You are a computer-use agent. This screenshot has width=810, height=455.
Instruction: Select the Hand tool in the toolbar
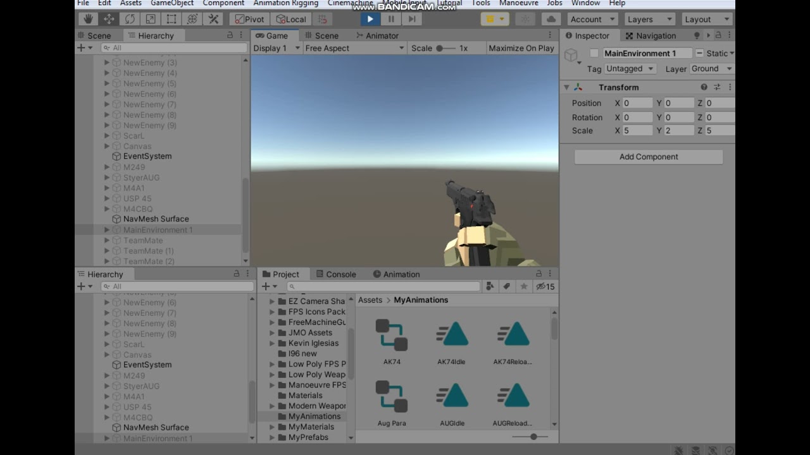(x=88, y=19)
